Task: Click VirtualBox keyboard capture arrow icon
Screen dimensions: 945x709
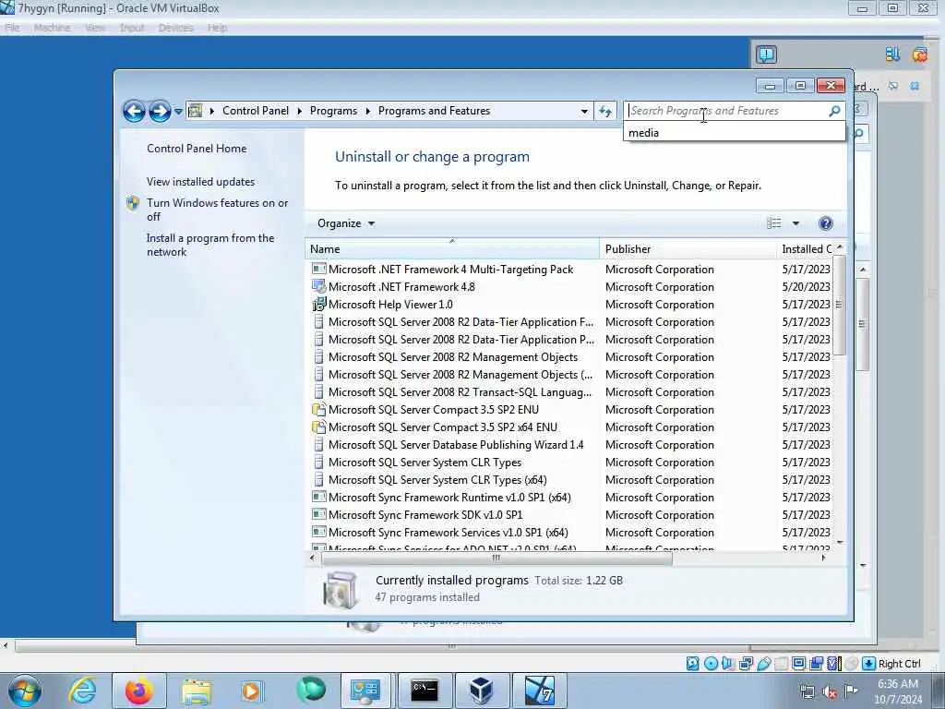Action: (x=868, y=664)
